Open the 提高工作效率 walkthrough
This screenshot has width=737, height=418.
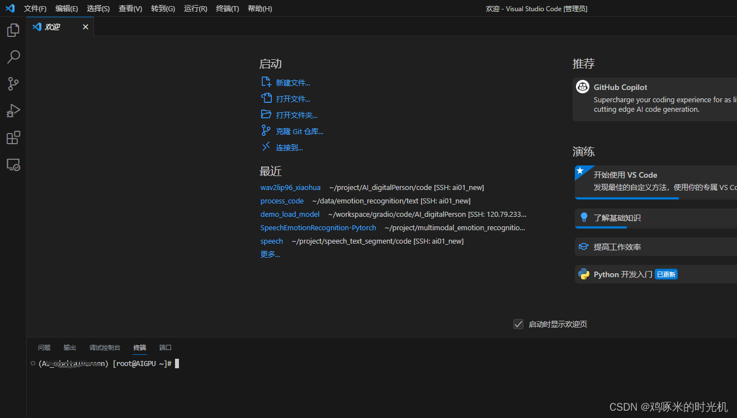(x=656, y=246)
